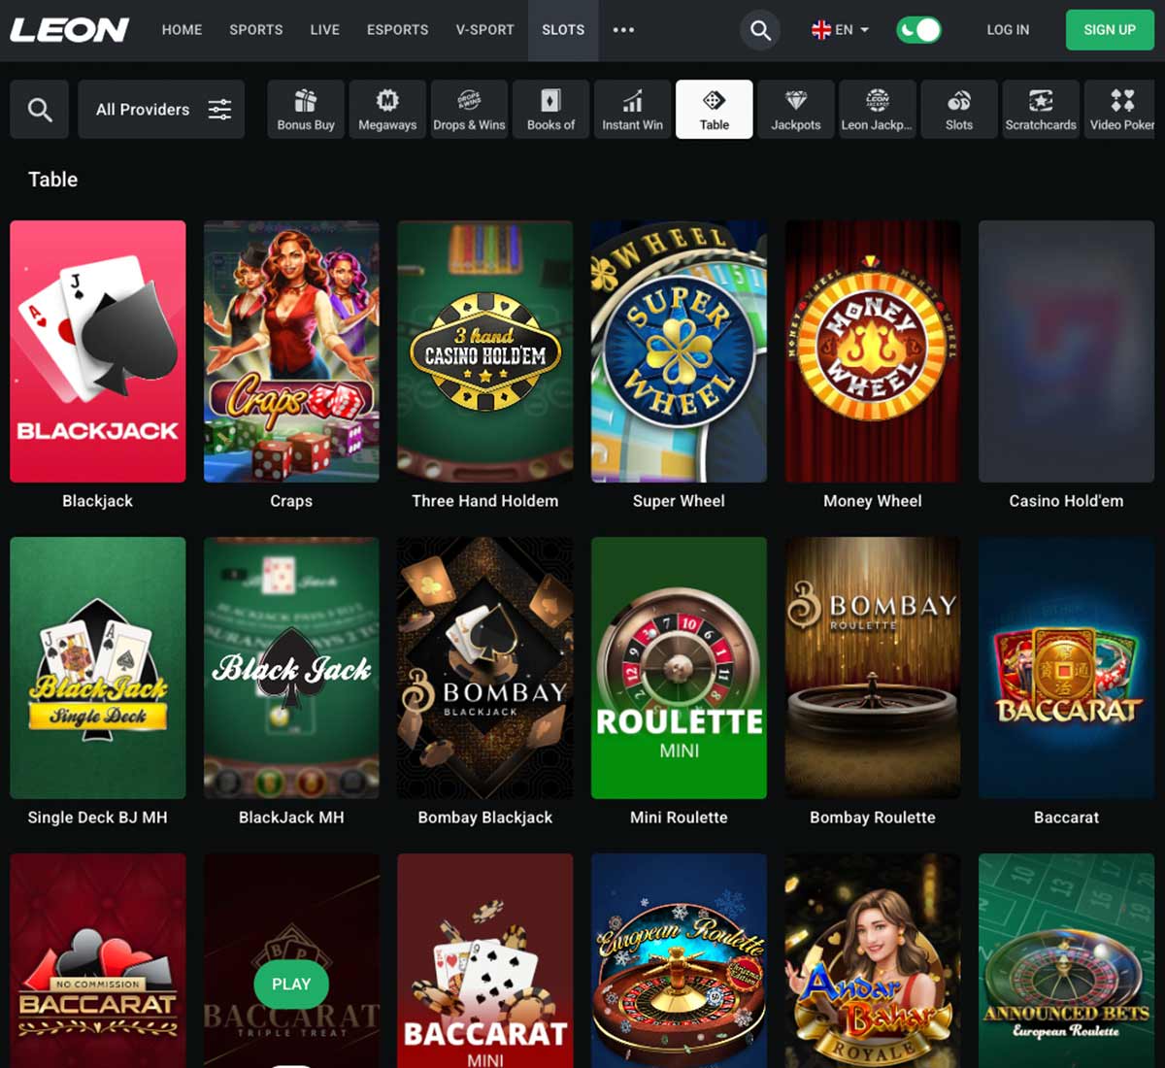This screenshot has height=1068, width=1165.
Task: Open the Baccarat game thumbnail
Action: coord(1066,668)
